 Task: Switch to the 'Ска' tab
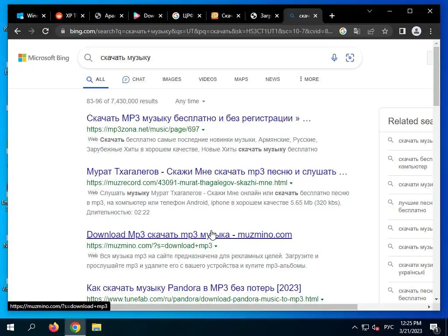point(226,16)
